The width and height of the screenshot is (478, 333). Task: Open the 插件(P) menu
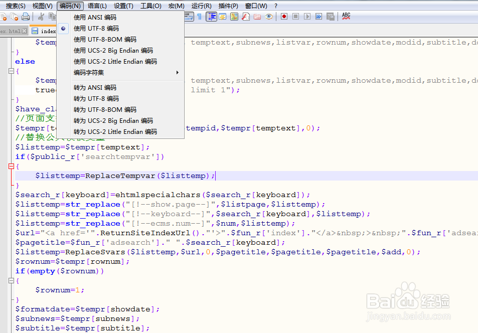click(x=228, y=6)
